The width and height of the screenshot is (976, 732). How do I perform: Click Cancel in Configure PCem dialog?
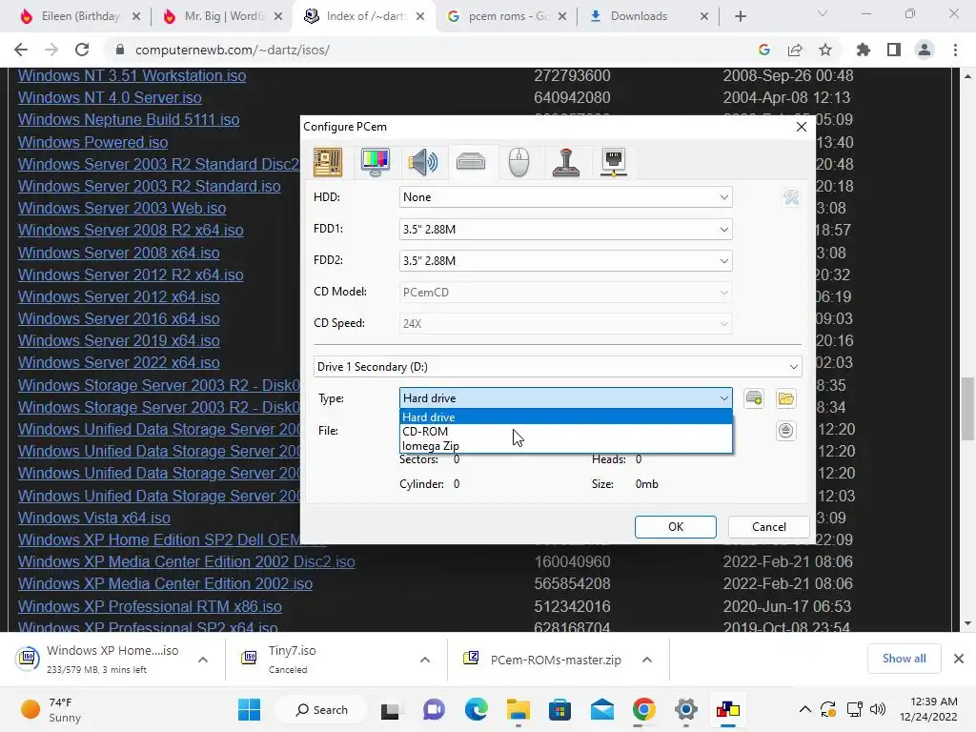coord(769,526)
